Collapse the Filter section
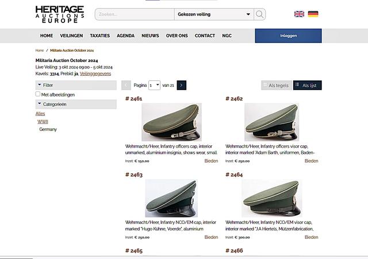This screenshot has width=368, height=259. (x=76, y=85)
